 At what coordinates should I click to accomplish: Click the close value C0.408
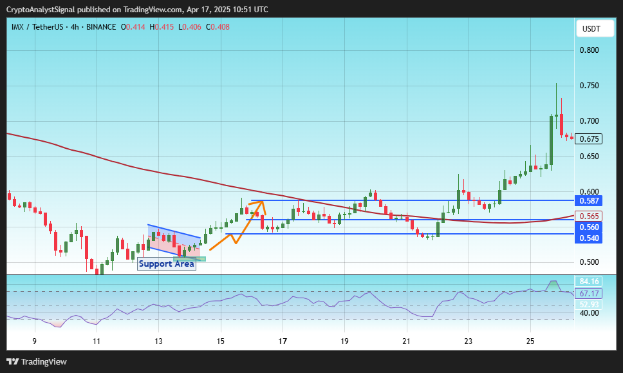click(218, 27)
